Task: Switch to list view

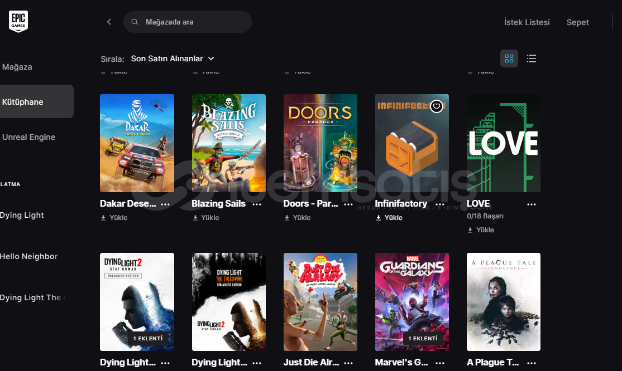Action: [531, 58]
